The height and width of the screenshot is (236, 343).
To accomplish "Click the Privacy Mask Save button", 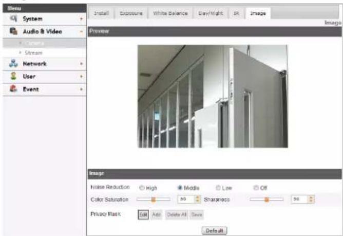I will click(197, 214).
